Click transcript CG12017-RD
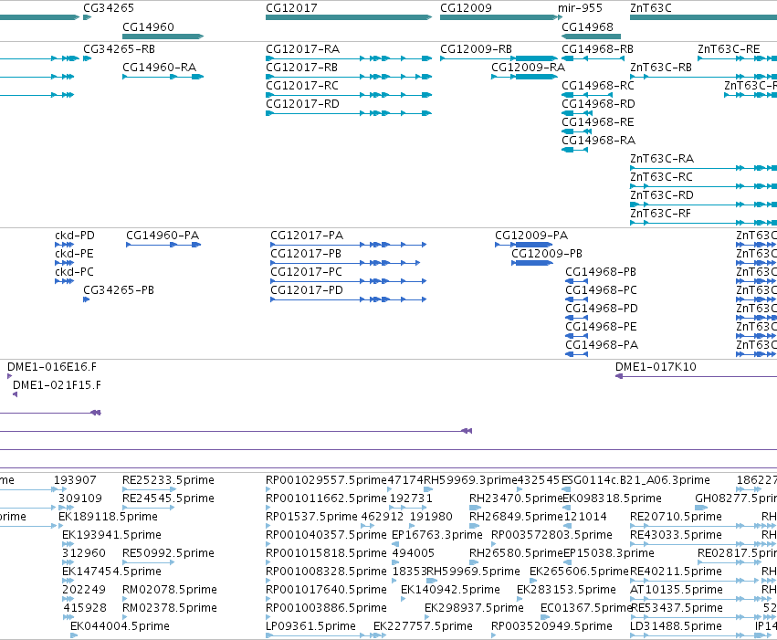Image resolution: width=777 pixels, height=640 pixels. point(302,104)
